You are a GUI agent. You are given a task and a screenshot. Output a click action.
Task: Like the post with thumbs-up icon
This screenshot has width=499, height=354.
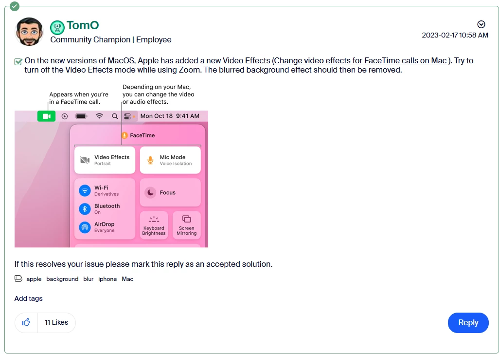pos(26,322)
